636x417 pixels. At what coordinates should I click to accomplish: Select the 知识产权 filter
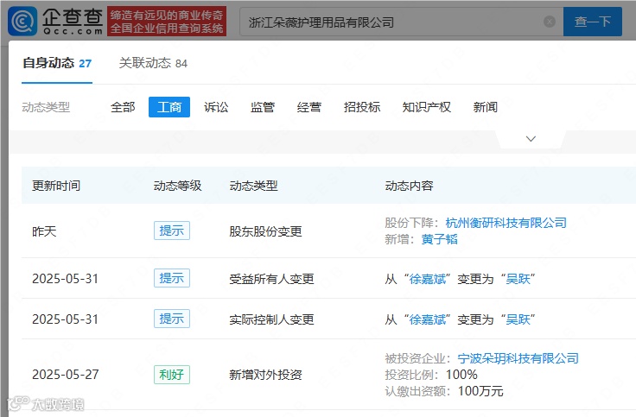[426, 107]
